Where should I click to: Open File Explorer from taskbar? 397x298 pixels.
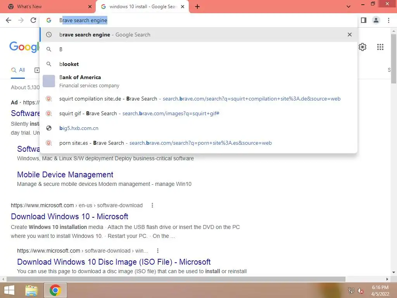(x=31, y=290)
